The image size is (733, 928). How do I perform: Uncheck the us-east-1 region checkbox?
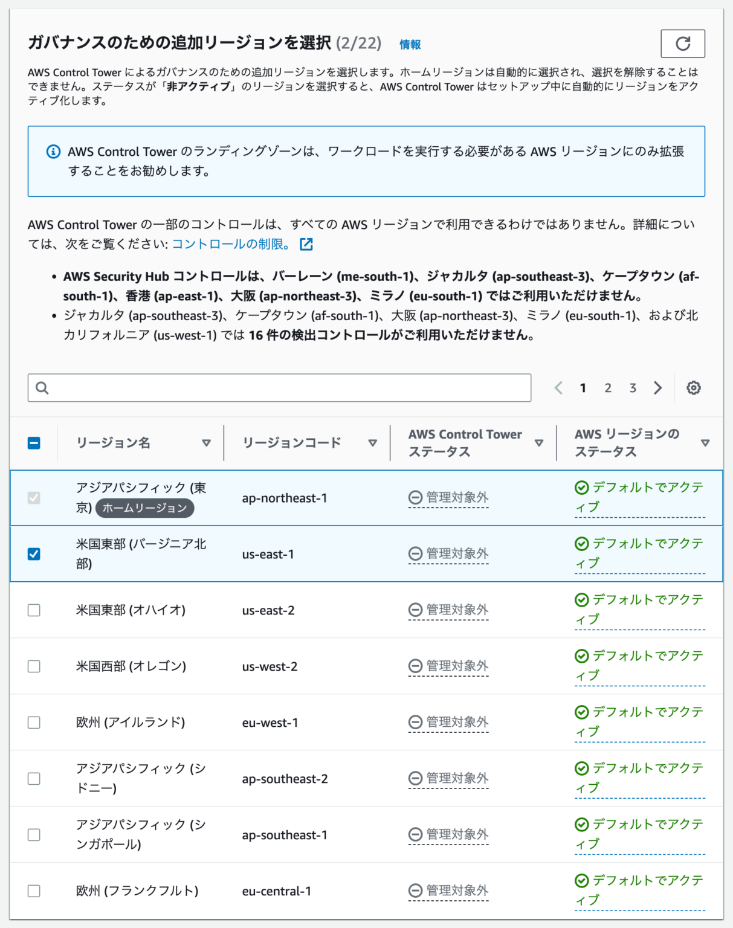tap(34, 553)
